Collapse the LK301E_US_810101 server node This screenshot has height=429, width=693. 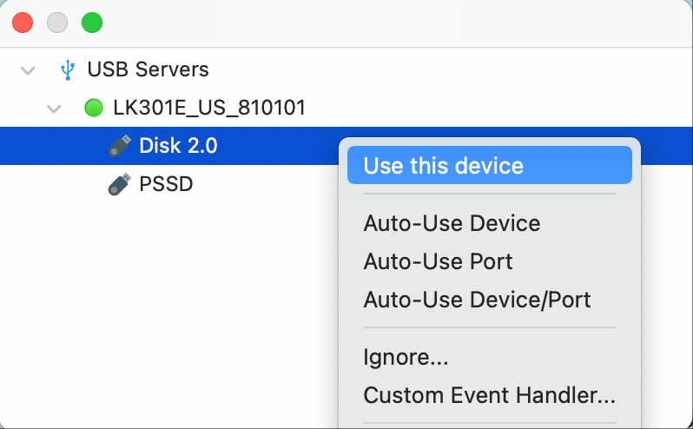pyautogui.click(x=55, y=109)
